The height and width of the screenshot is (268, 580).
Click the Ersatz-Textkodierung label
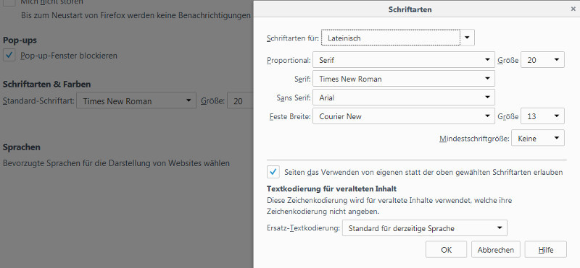point(303,228)
